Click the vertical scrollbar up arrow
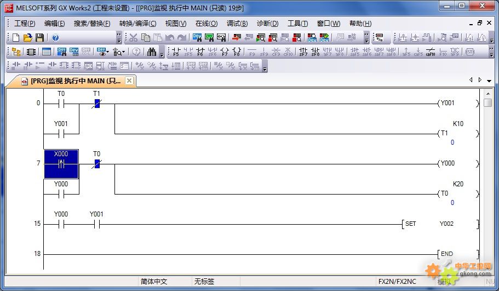499x291 pixels. pos(488,94)
